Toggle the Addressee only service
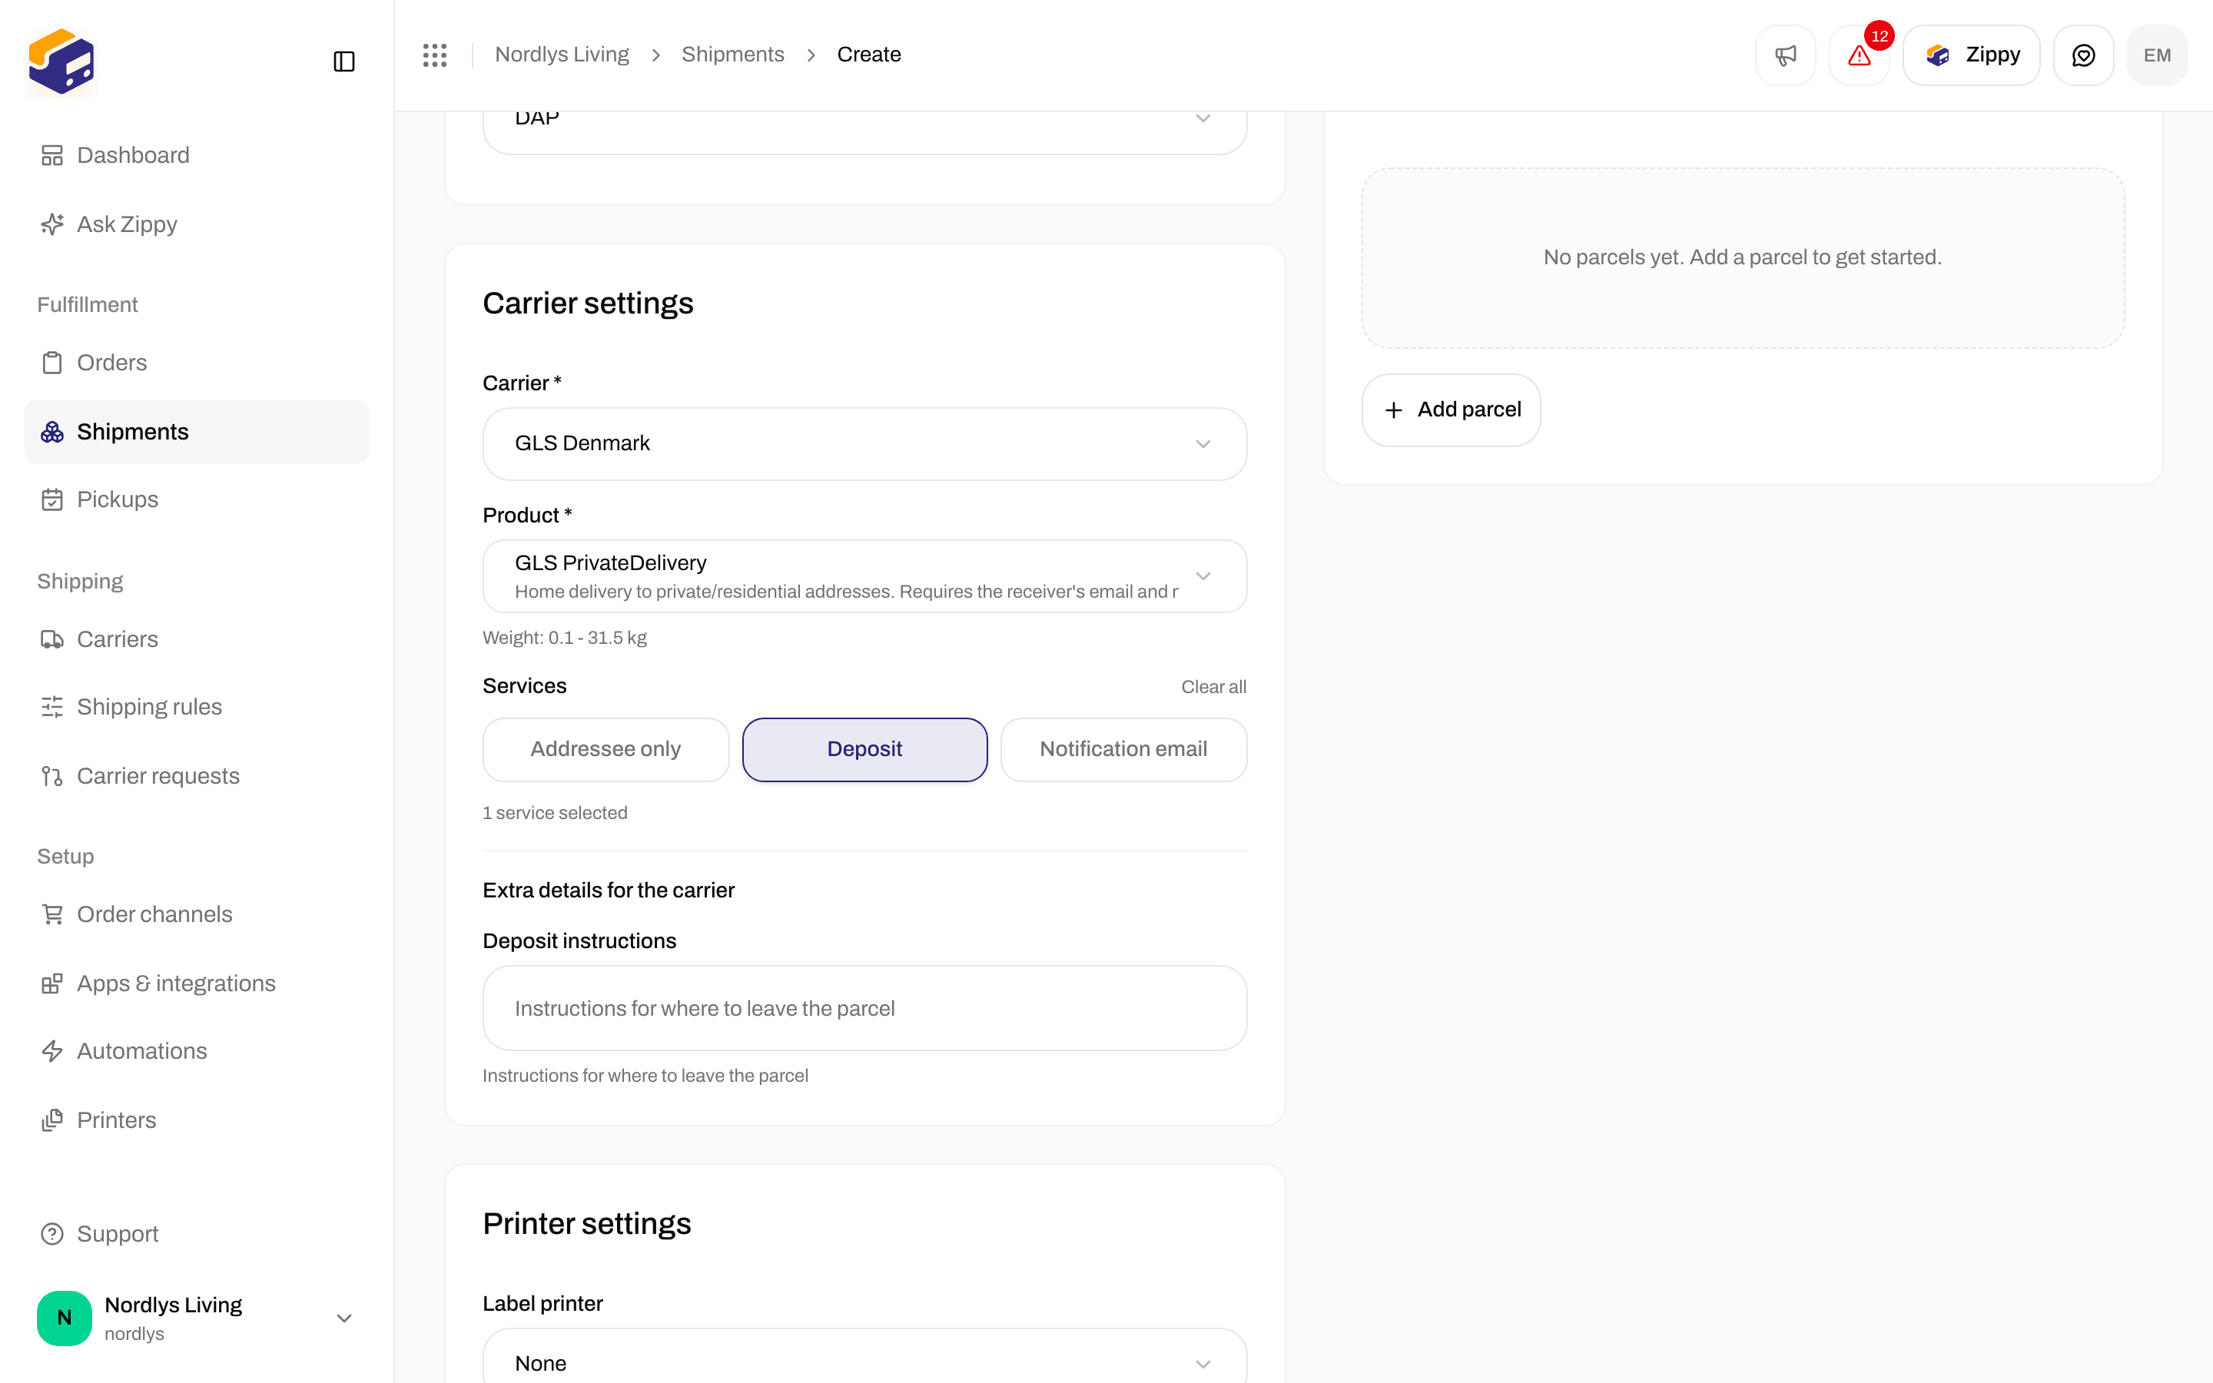This screenshot has height=1383, width=2213. [x=606, y=749]
